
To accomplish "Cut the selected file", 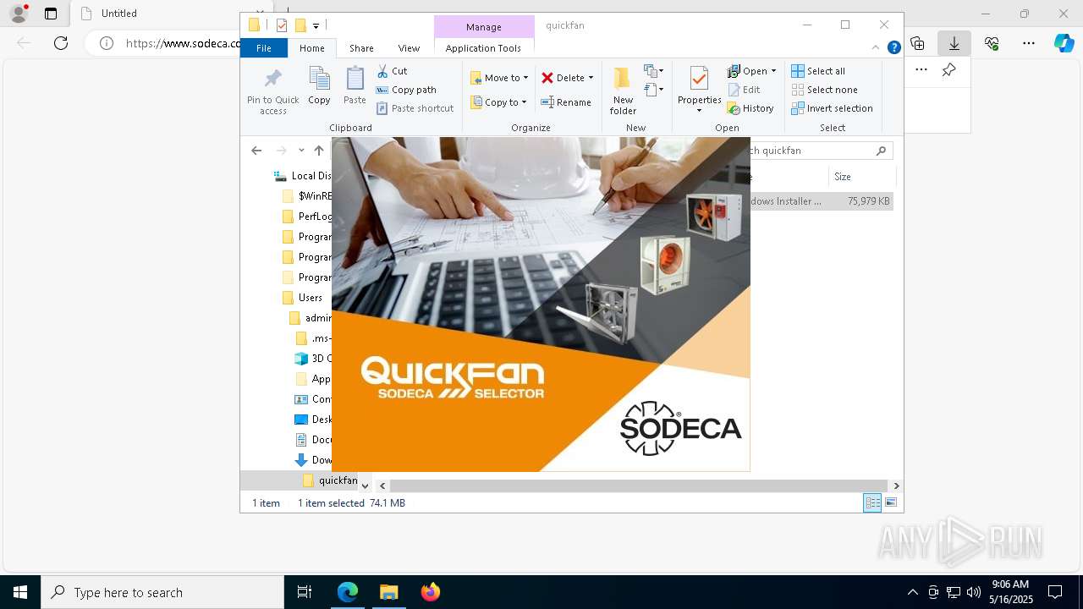I will pyautogui.click(x=392, y=71).
